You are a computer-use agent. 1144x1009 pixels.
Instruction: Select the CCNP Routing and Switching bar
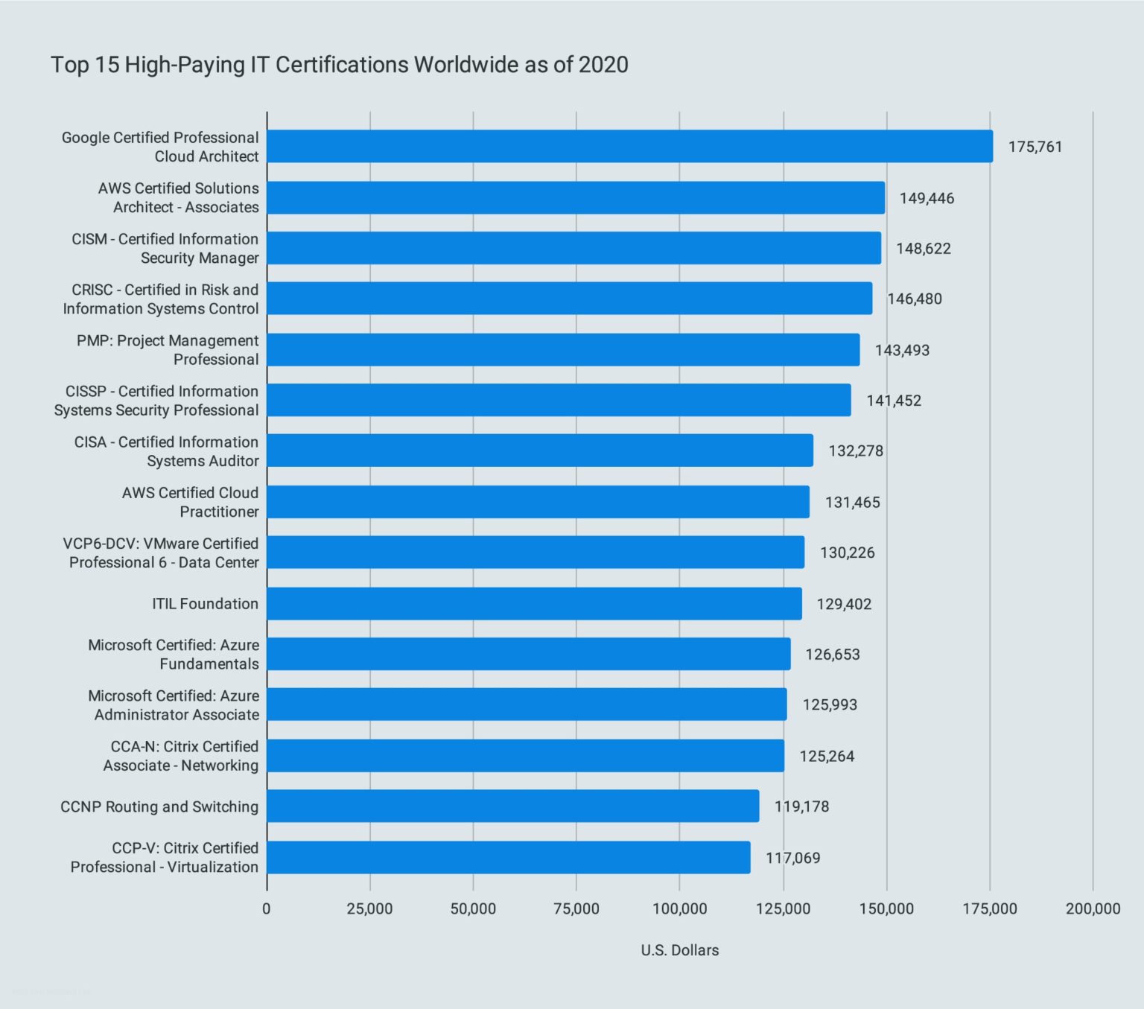512,806
